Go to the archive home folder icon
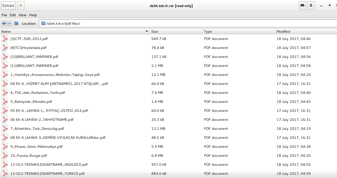The height and width of the screenshot is (178, 337). coord(16,23)
